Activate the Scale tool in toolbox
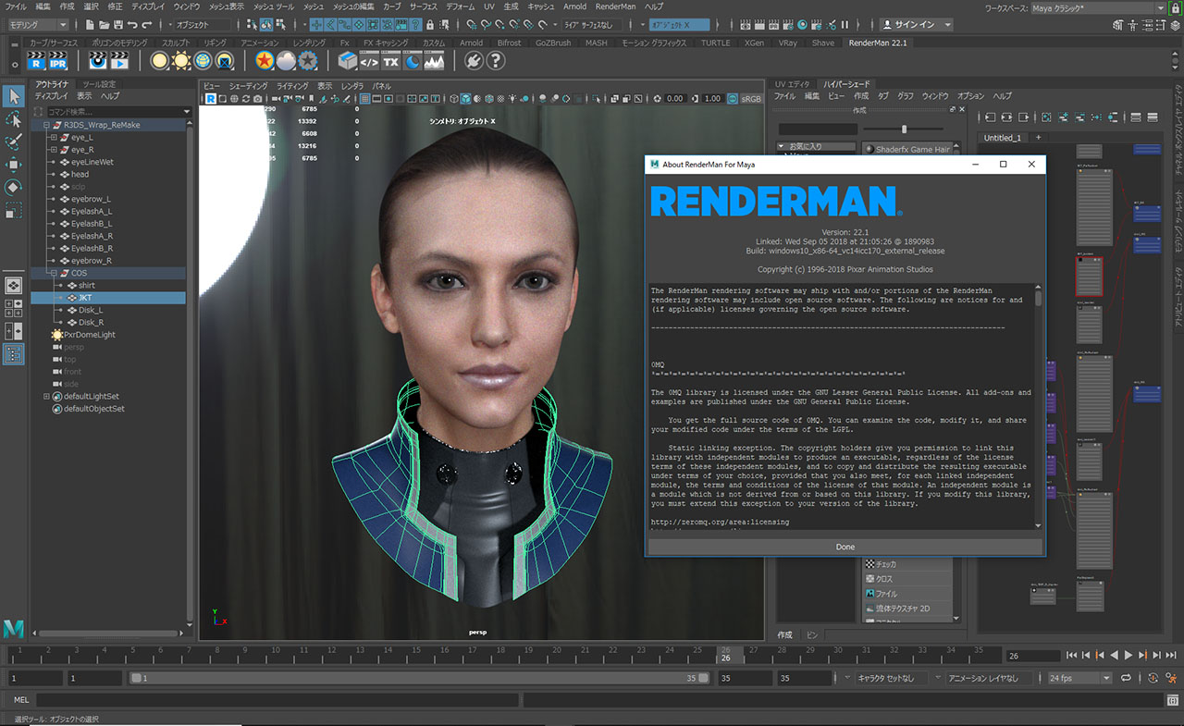Image resolution: width=1184 pixels, height=726 pixels. point(13,210)
